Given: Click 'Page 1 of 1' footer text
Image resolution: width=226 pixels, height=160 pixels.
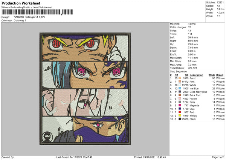Looking at the screenshot, I should (x=218, y=157).
